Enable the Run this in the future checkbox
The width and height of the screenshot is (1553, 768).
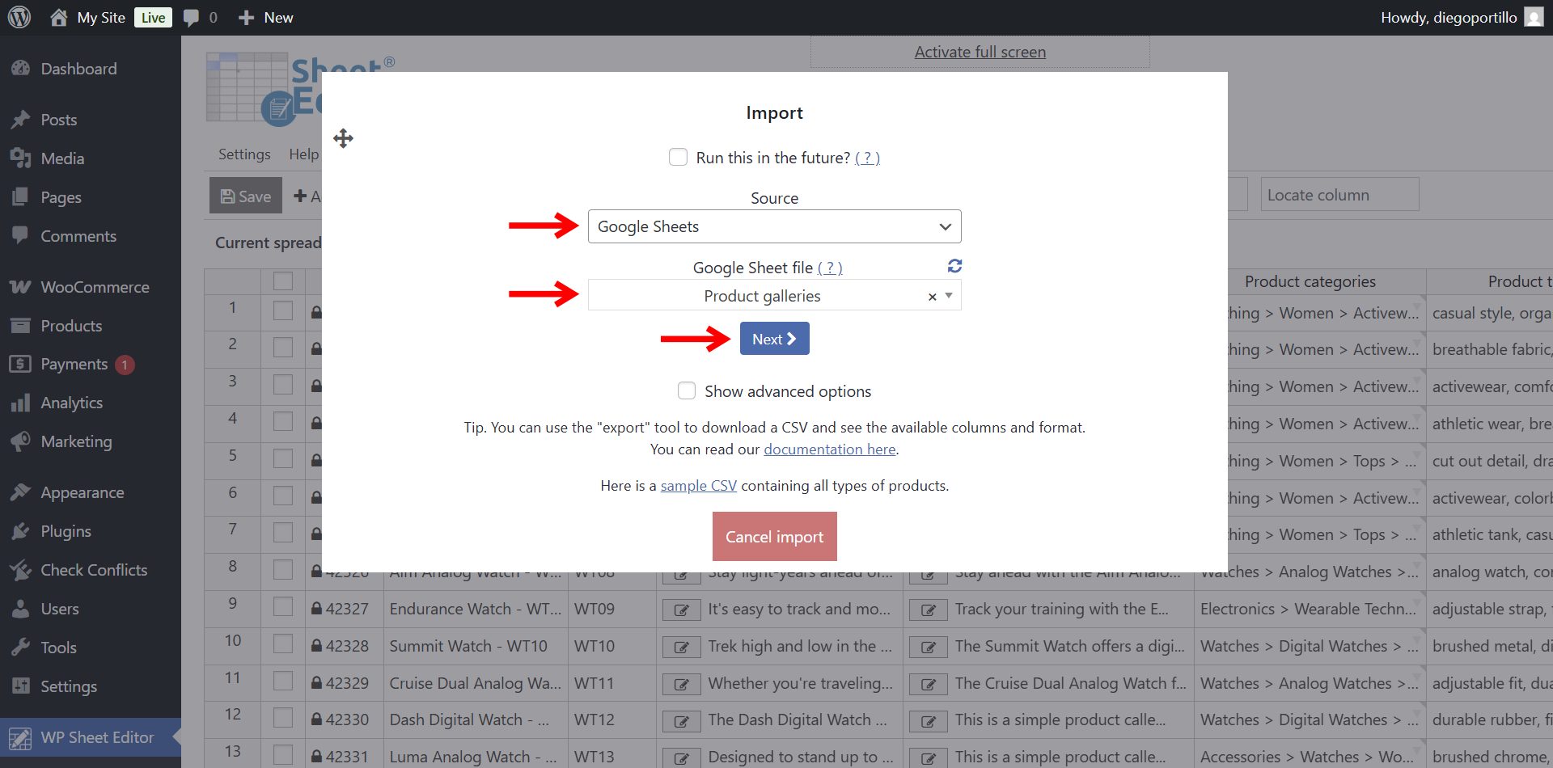click(677, 157)
